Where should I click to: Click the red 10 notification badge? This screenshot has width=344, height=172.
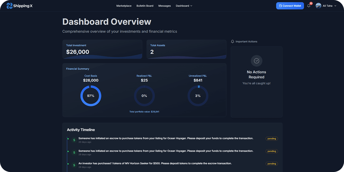(x=311, y=4)
